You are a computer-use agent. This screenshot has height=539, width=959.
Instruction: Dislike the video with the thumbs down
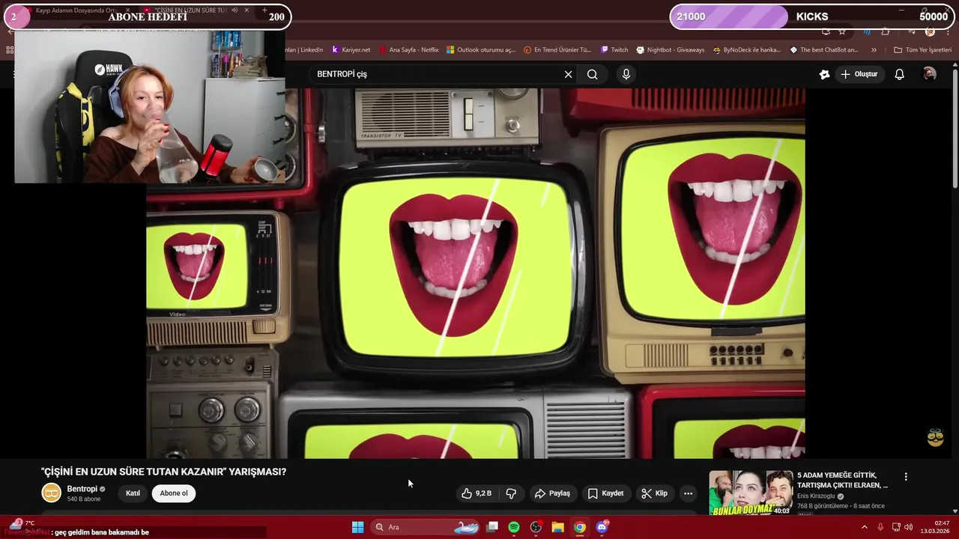click(x=511, y=493)
